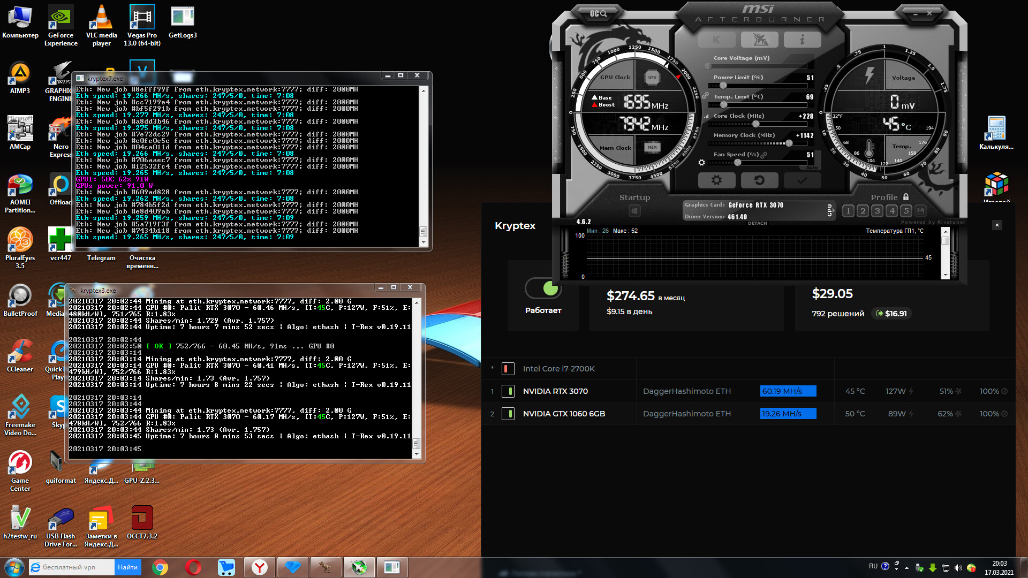Toggle the power and temp limit link icon

pos(705,96)
